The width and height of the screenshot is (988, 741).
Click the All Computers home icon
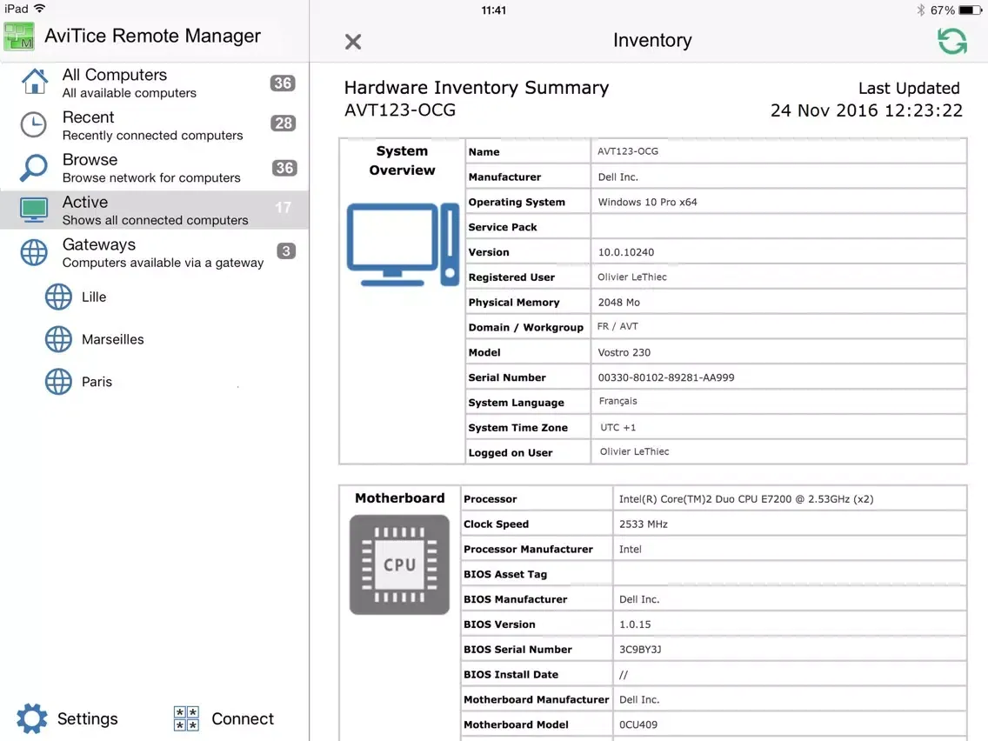pos(34,82)
